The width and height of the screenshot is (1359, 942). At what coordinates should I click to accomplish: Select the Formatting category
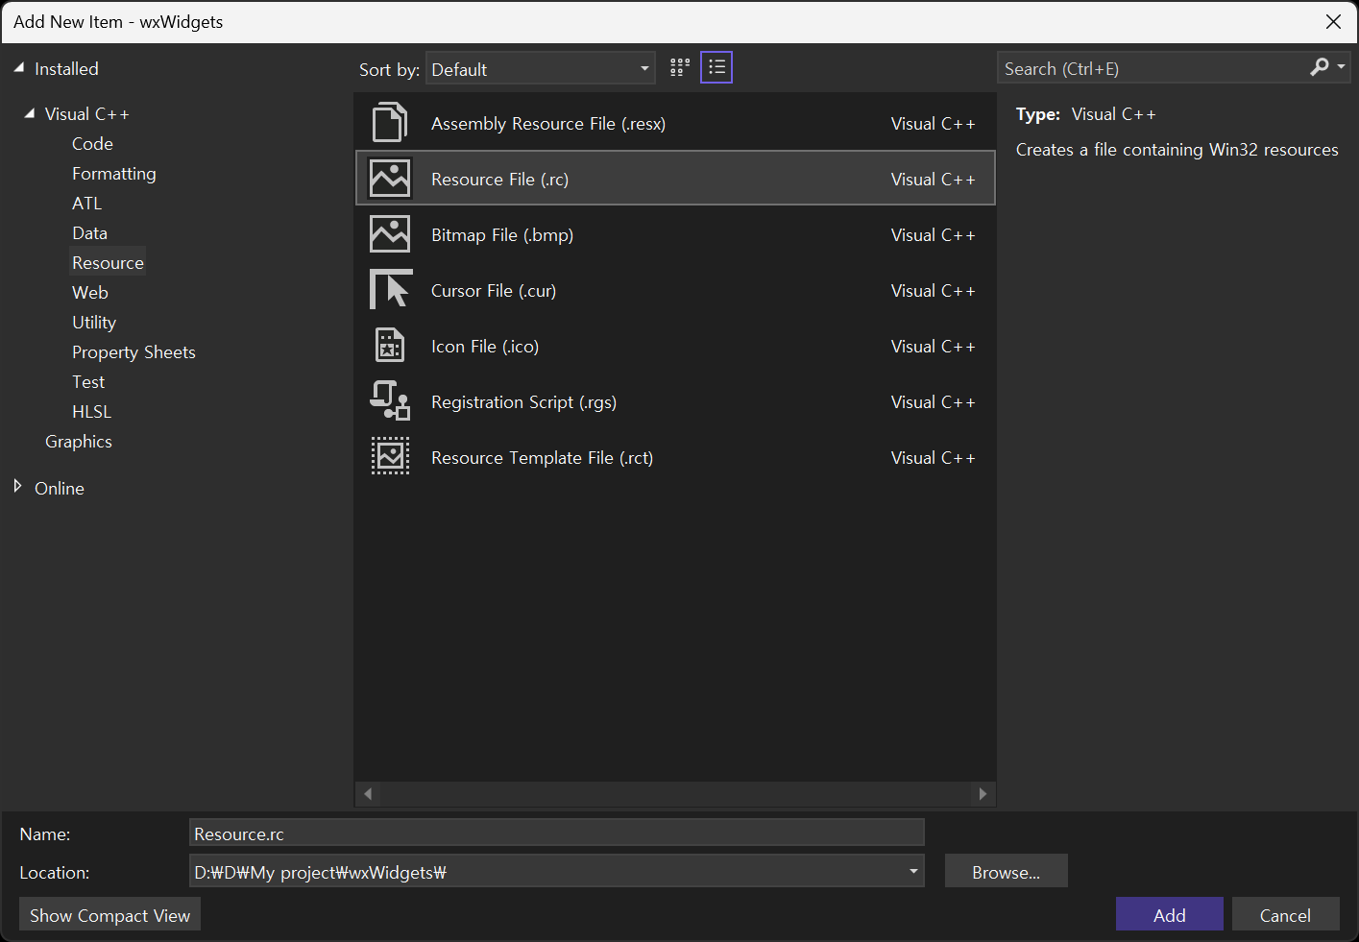coord(113,174)
